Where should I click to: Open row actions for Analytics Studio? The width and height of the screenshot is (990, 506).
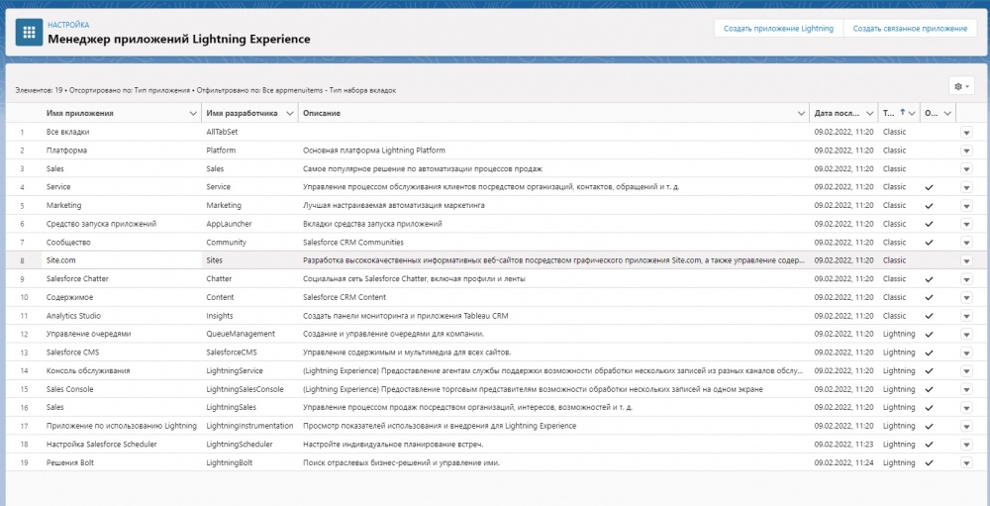point(966,315)
